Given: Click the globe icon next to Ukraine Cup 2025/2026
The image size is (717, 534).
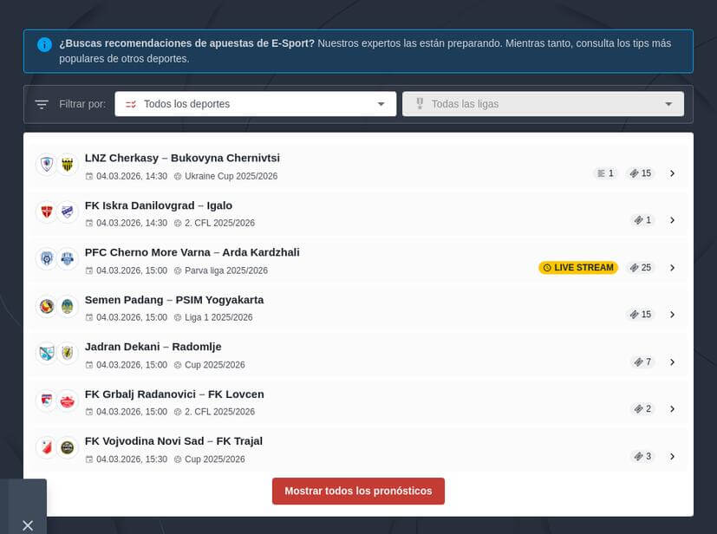Looking at the screenshot, I should [177, 176].
